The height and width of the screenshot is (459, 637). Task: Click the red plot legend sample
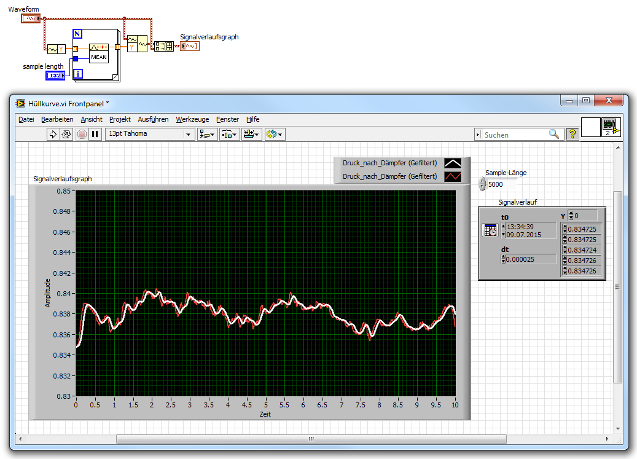point(452,176)
